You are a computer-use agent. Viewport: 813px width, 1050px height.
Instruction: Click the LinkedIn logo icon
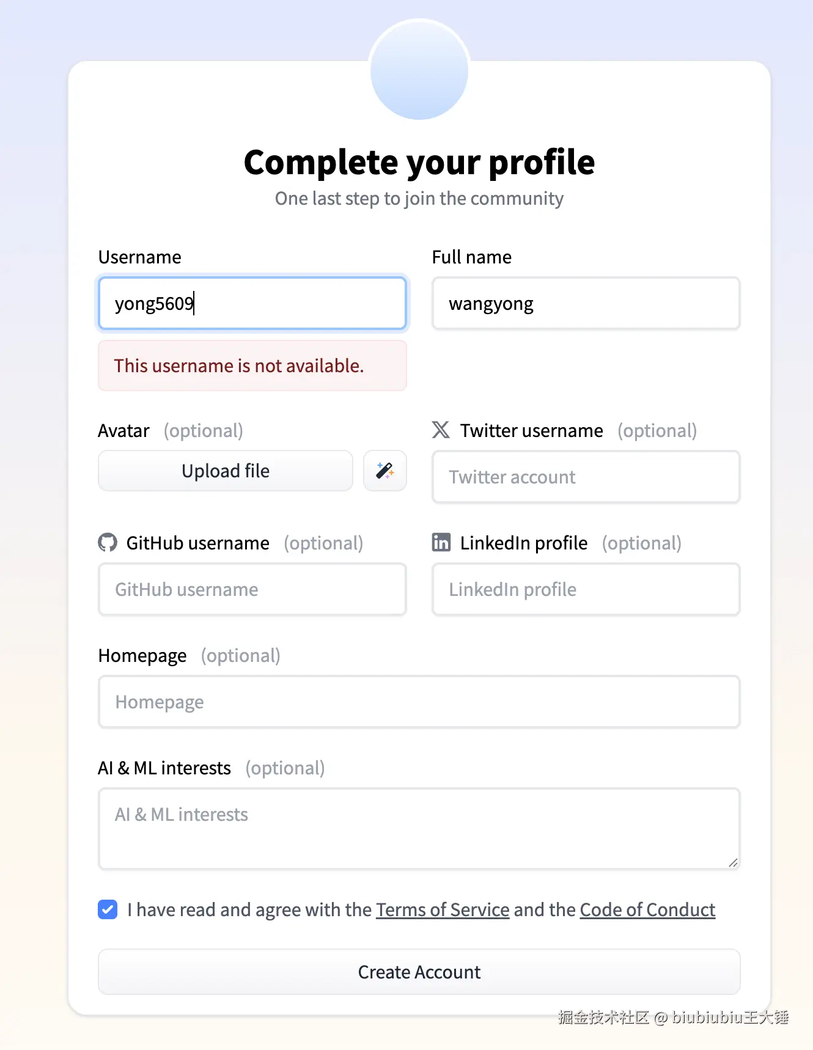441,543
